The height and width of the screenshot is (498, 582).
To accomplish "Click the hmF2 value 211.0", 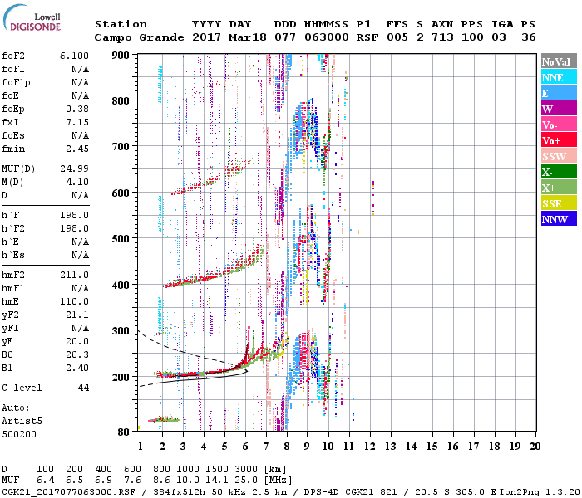I will 74,275.
